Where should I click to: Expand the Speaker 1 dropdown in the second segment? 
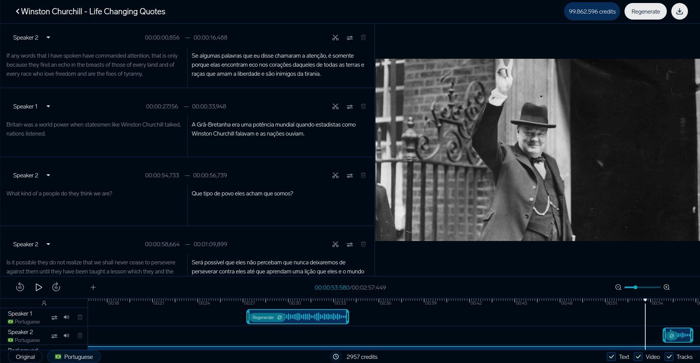tap(48, 107)
